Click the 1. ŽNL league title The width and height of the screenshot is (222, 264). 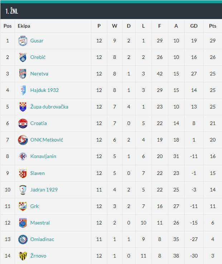click(12, 11)
